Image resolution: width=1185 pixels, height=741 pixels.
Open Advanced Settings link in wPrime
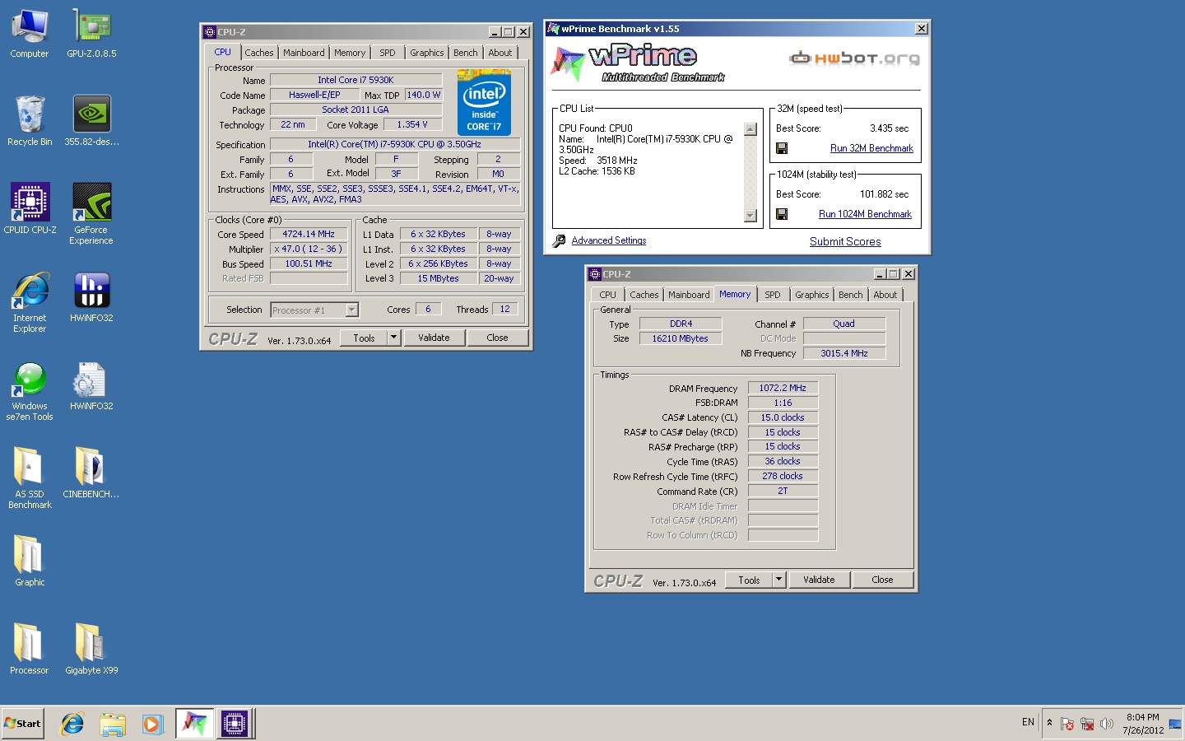point(609,240)
